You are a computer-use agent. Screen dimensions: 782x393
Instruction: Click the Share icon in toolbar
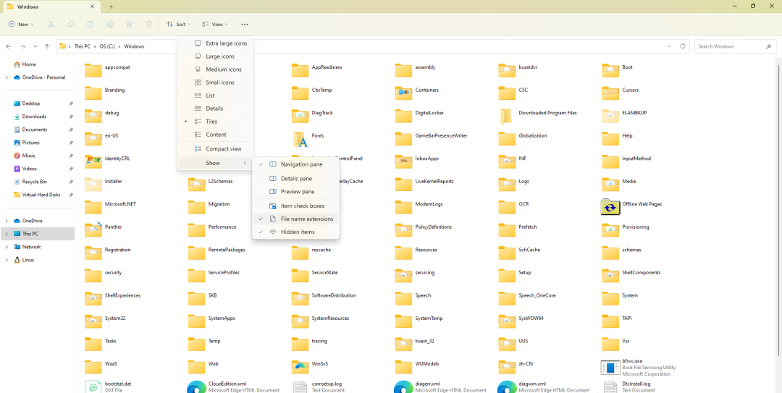coord(129,24)
